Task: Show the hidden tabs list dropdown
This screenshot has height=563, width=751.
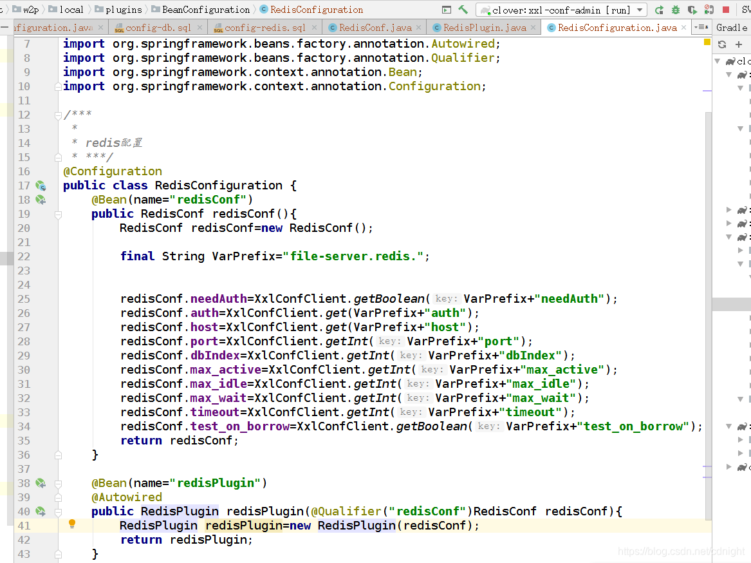Action: tap(701, 27)
